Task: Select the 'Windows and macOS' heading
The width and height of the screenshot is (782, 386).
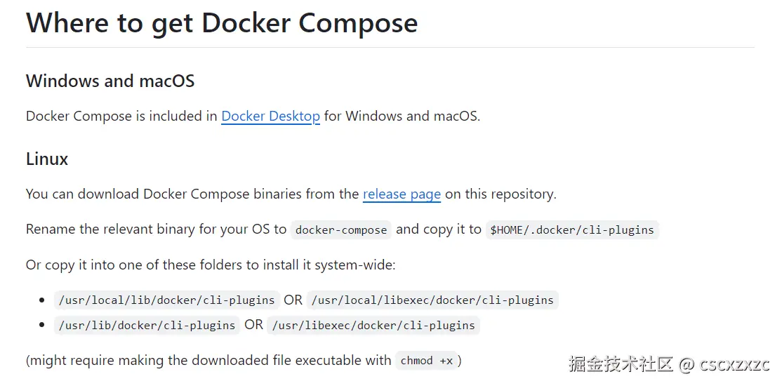Action: tap(110, 81)
